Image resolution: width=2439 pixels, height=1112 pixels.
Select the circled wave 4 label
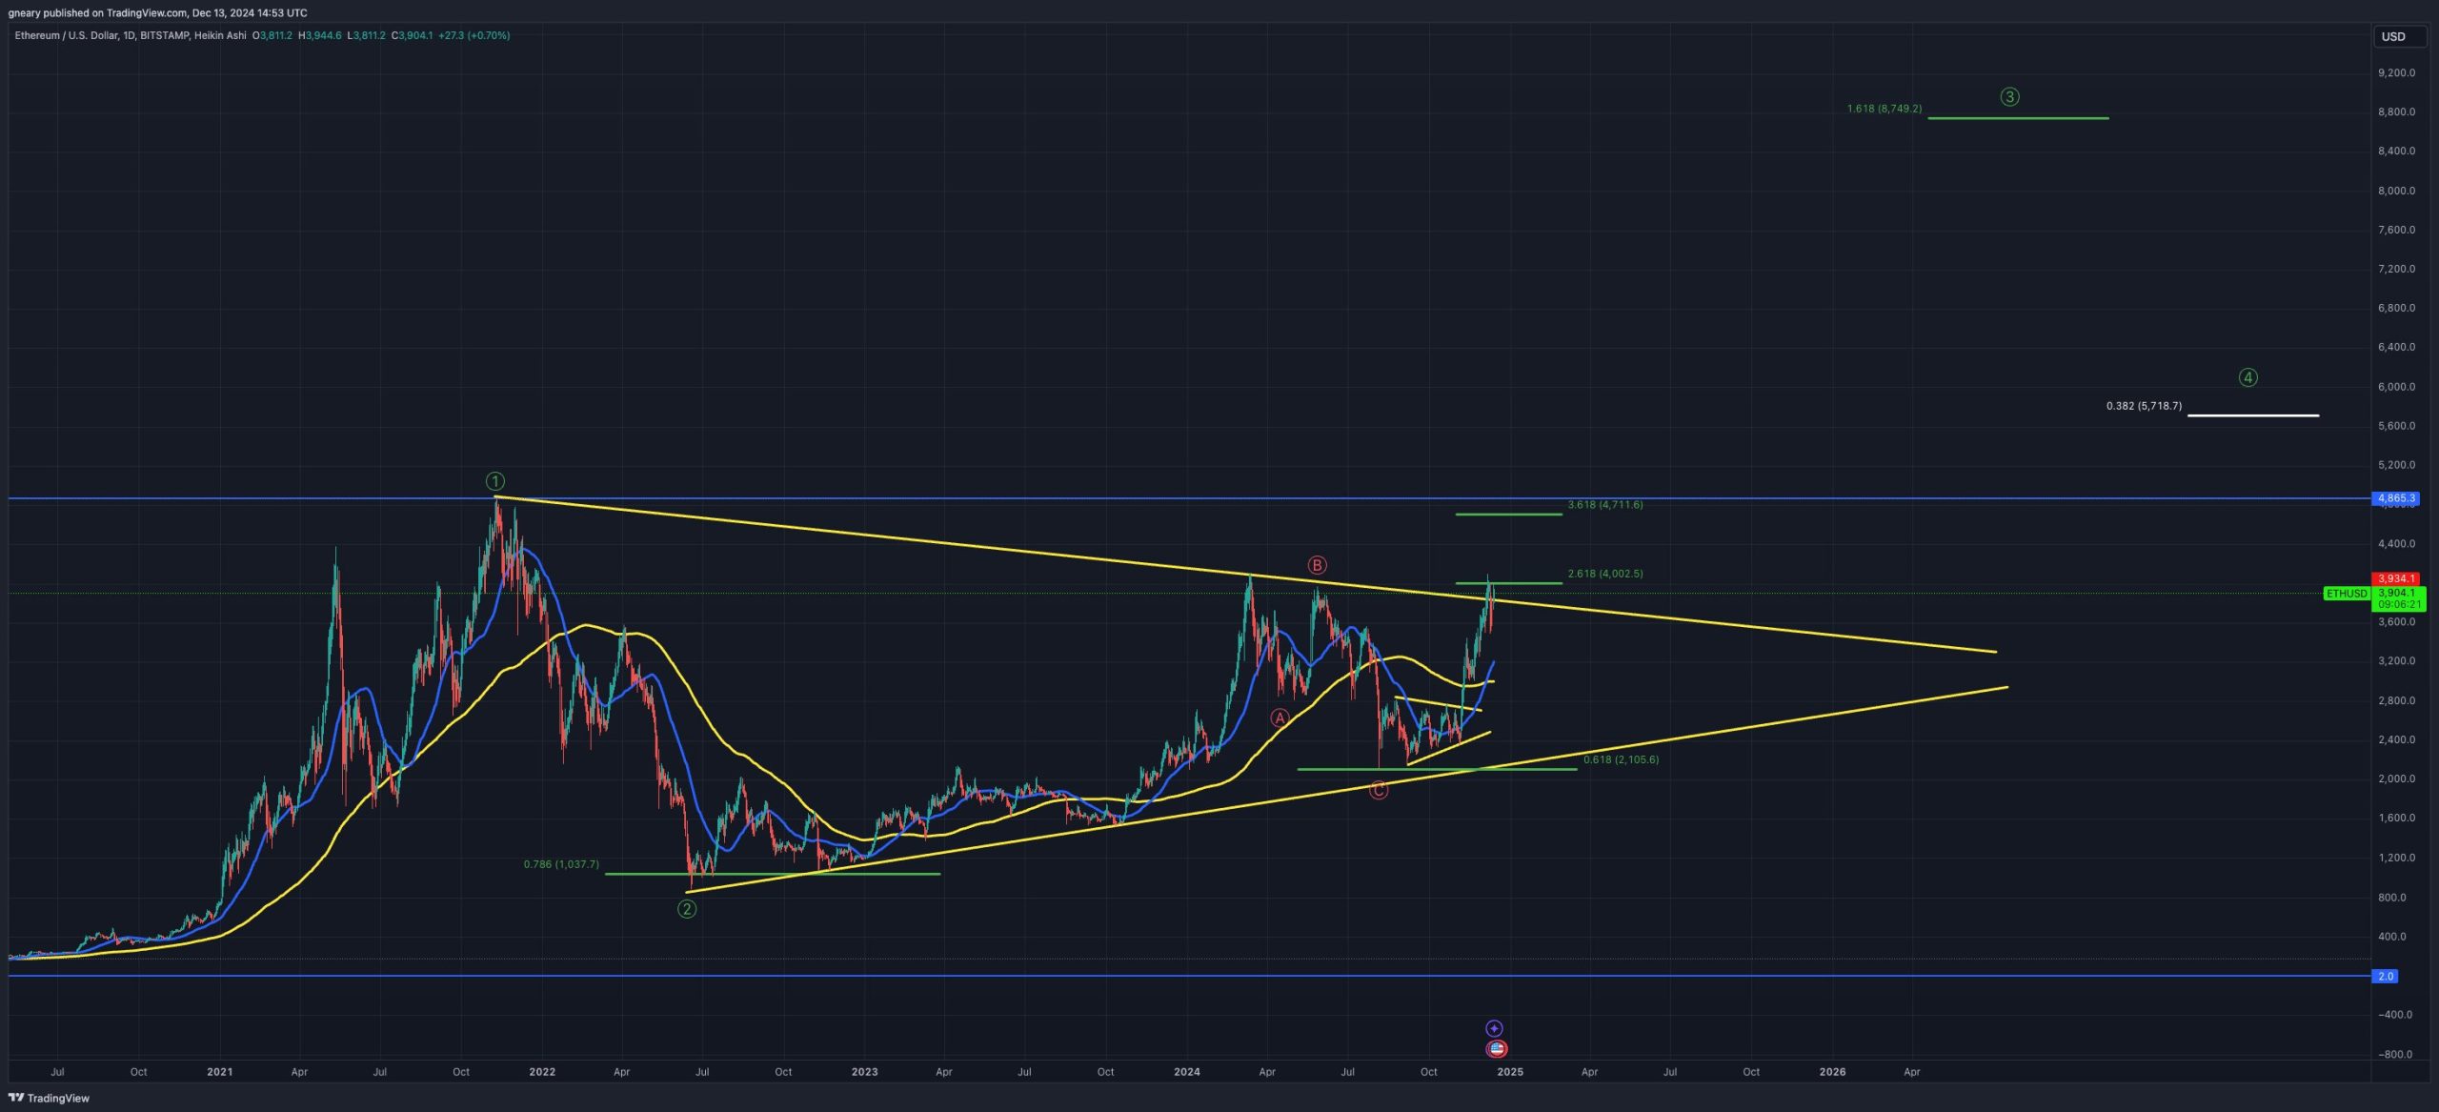(2248, 377)
